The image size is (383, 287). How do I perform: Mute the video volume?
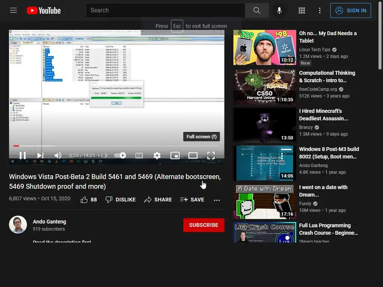pyautogui.click(x=58, y=155)
